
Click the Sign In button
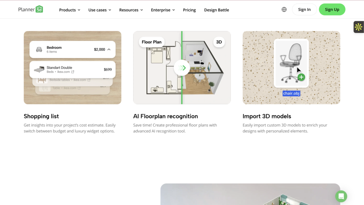pos(304,10)
